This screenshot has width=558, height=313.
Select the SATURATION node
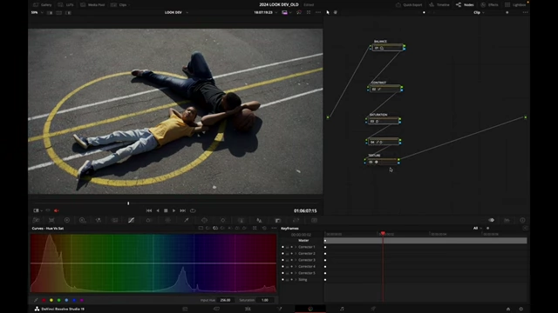(x=383, y=121)
